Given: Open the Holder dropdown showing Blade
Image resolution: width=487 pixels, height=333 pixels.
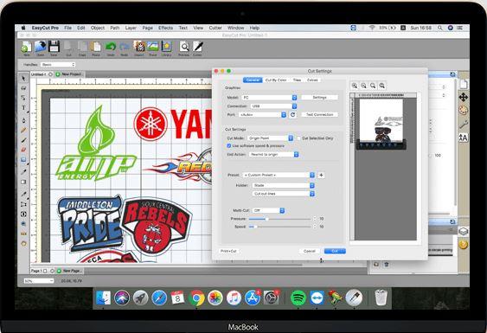Looking at the screenshot, I should coord(284,185).
